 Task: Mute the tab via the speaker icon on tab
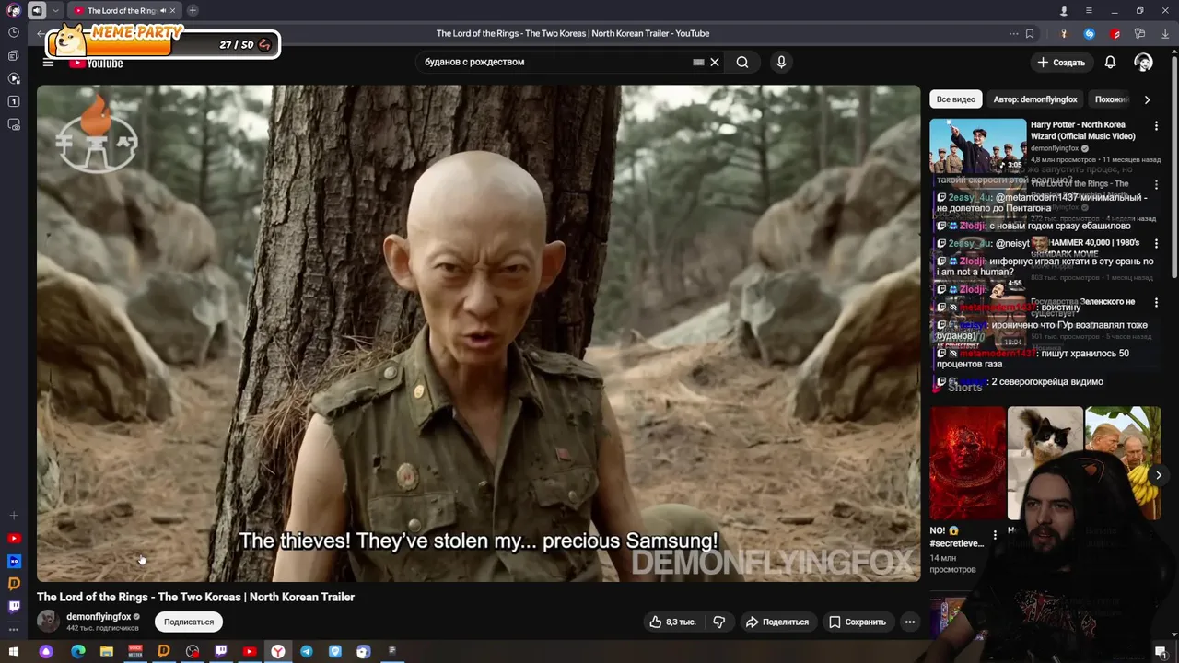click(x=163, y=10)
